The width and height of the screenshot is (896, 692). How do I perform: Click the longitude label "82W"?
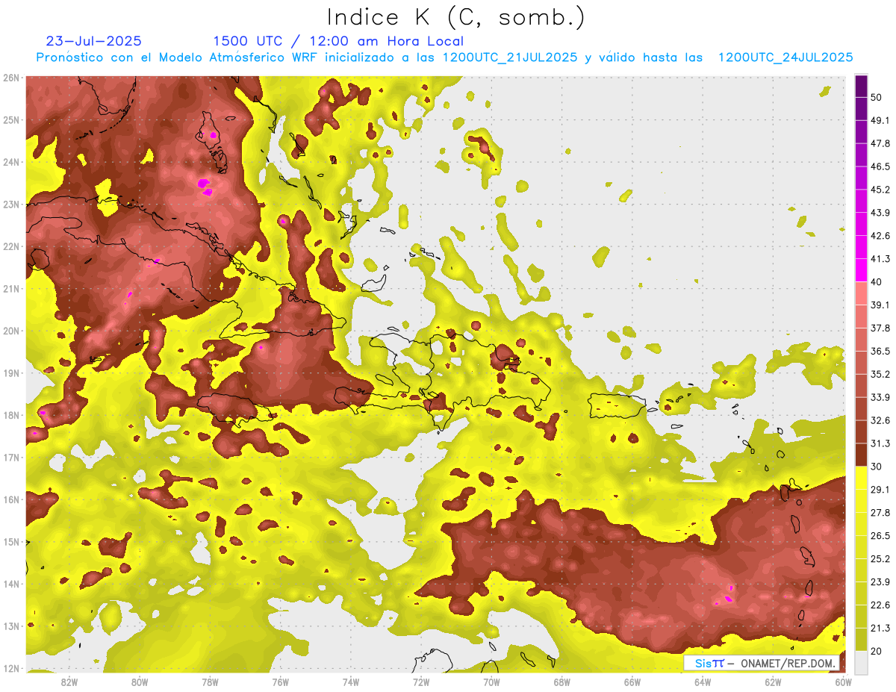click(69, 682)
